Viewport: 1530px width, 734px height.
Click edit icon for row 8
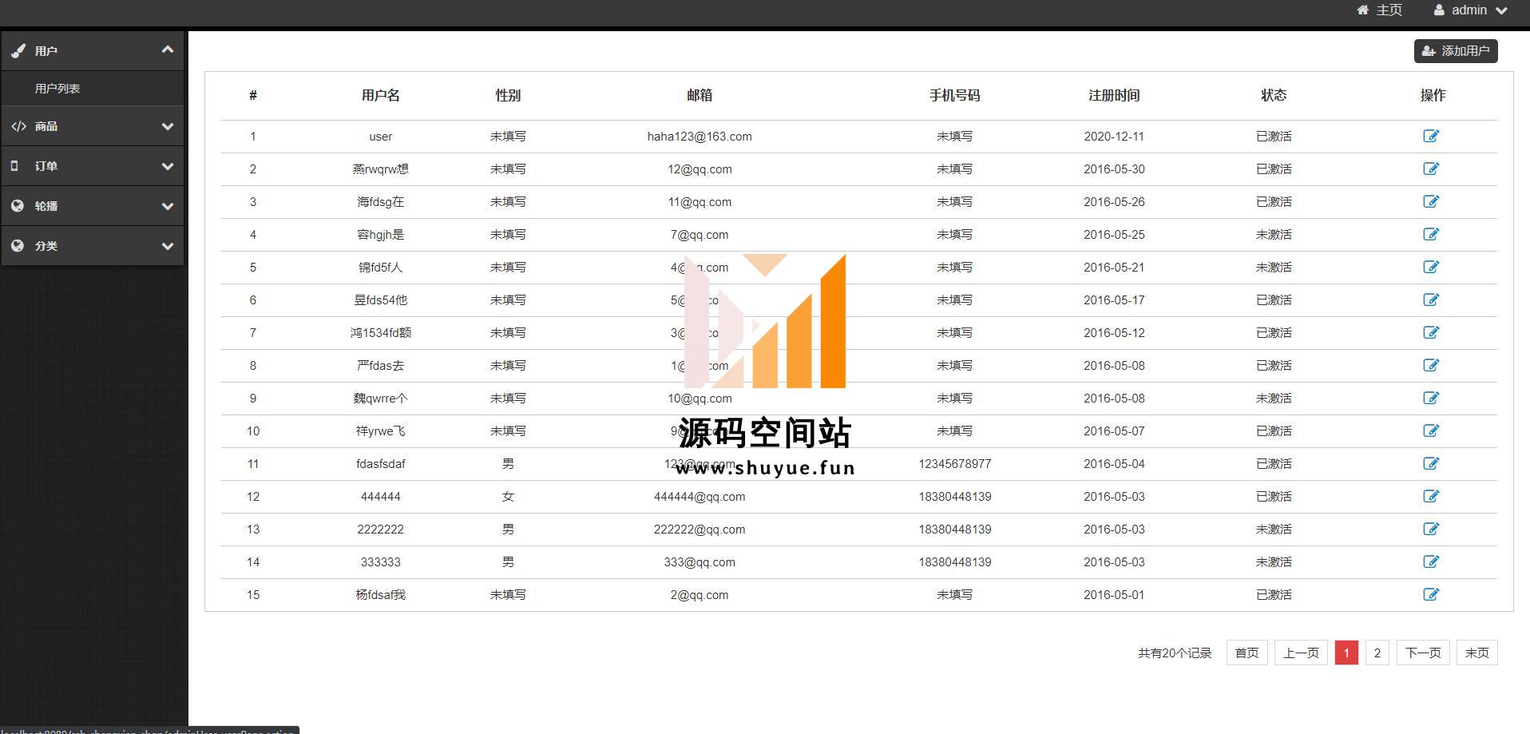tap(1431, 366)
